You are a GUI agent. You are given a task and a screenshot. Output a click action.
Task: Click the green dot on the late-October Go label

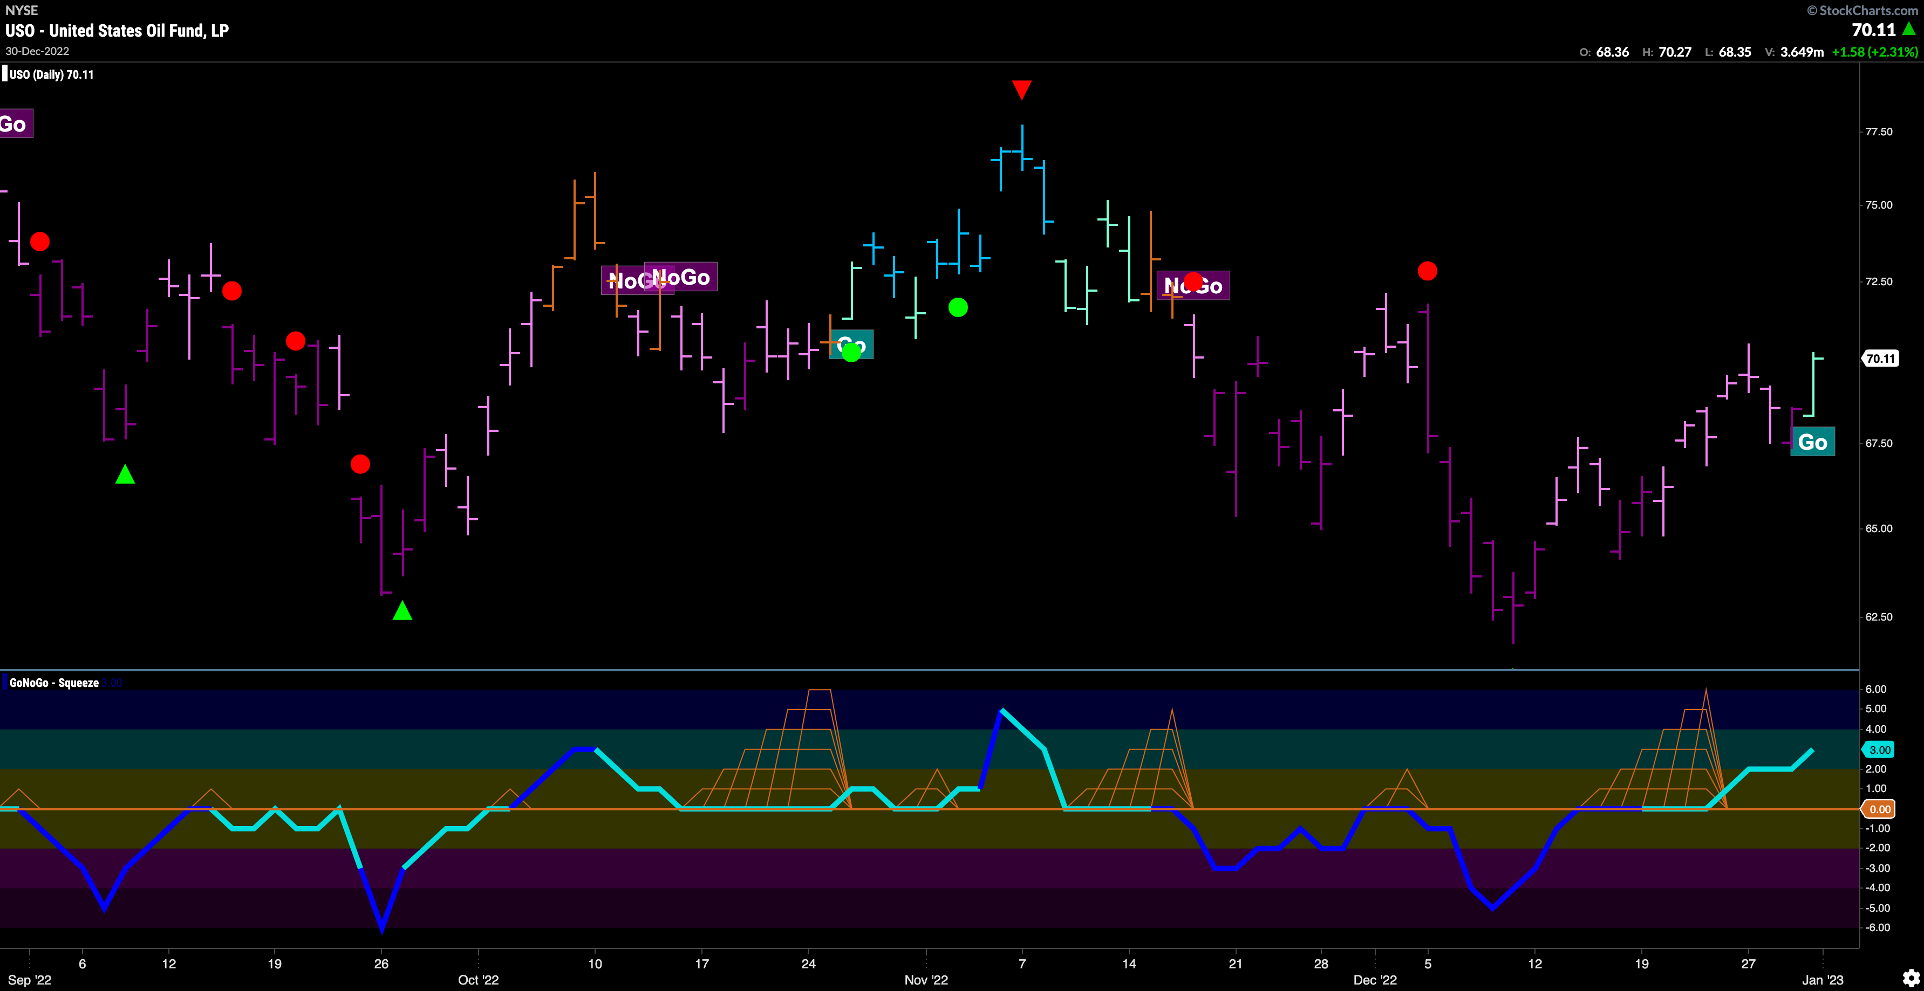(851, 352)
